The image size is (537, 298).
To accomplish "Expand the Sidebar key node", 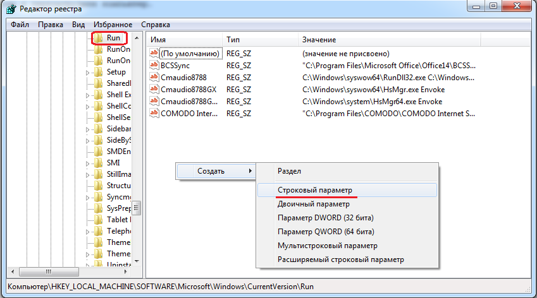I will click(88, 129).
